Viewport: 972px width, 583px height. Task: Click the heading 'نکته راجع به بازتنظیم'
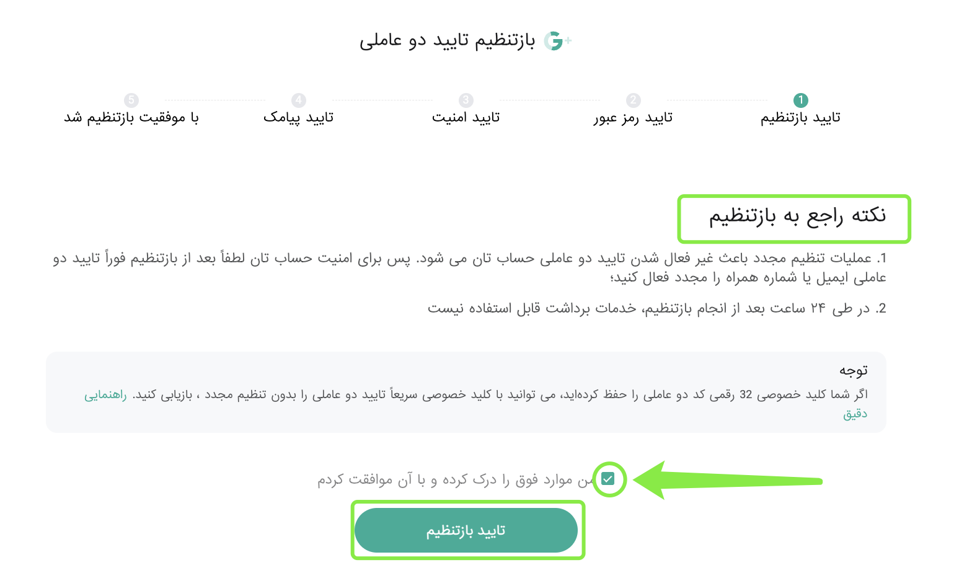pos(797,216)
